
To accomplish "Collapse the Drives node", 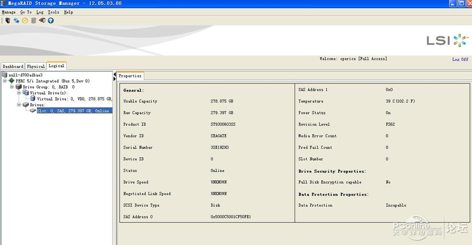I will (19, 105).
